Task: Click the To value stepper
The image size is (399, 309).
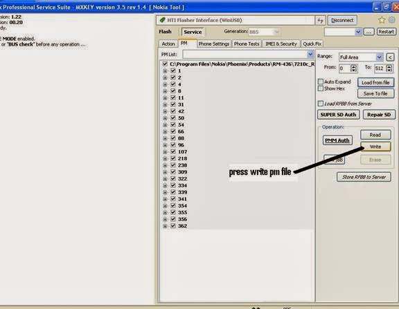Action: [389, 68]
